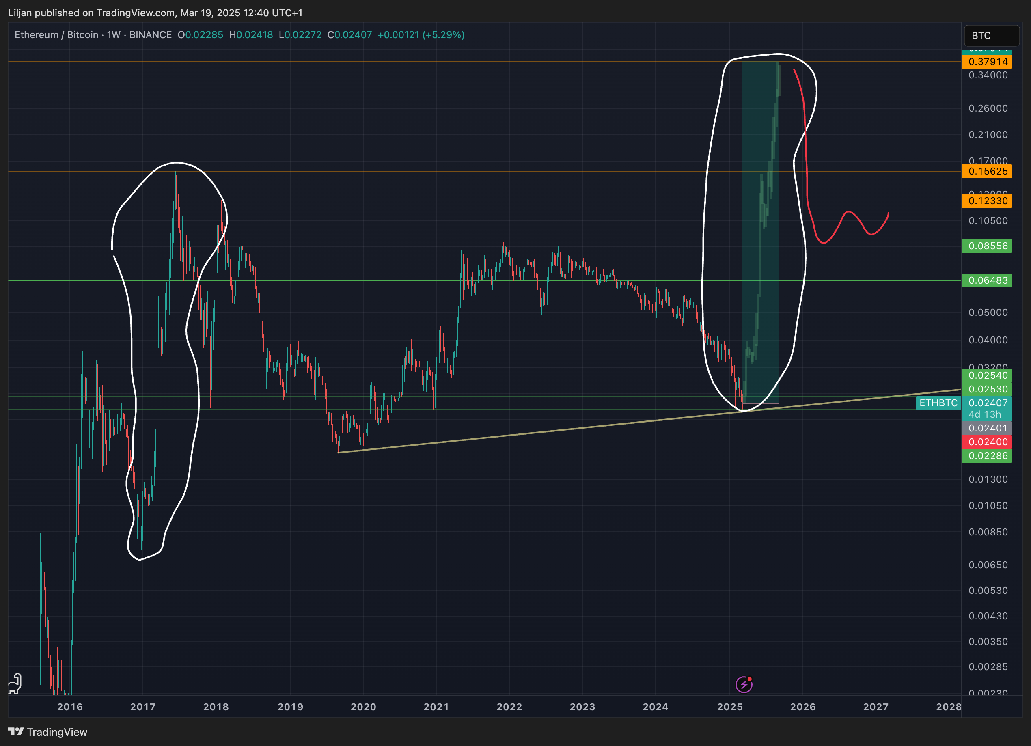
Task: Click the 0.37914 orange price label
Action: pyautogui.click(x=987, y=62)
